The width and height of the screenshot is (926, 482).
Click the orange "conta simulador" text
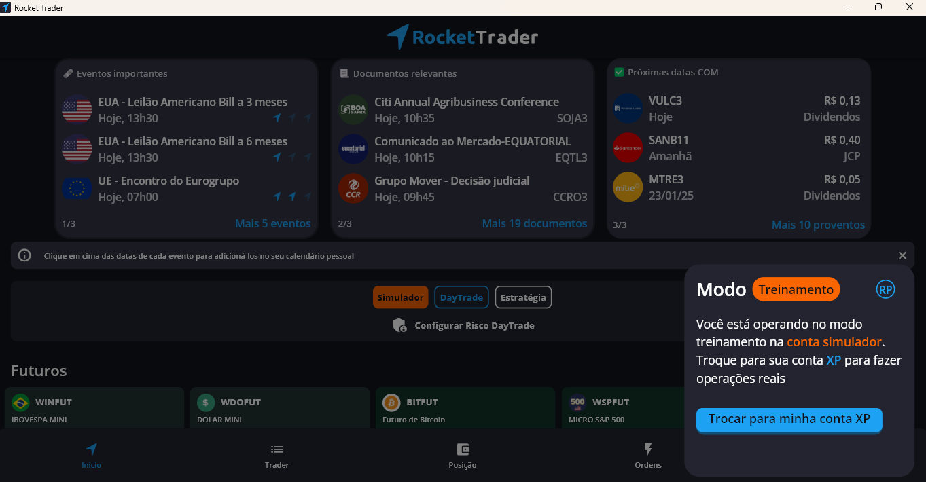pos(834,342)
